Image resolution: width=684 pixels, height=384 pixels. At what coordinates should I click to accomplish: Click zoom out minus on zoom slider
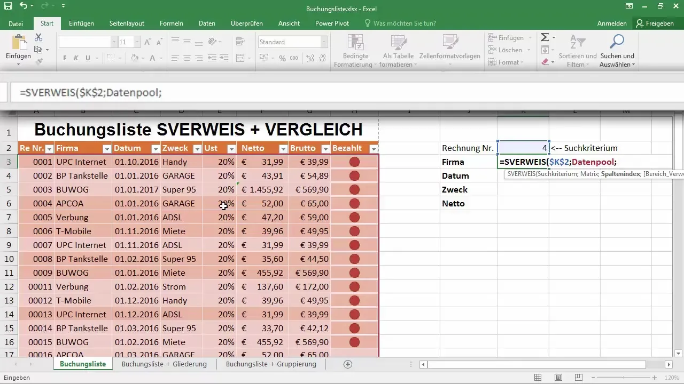click(x=592, y=378)
